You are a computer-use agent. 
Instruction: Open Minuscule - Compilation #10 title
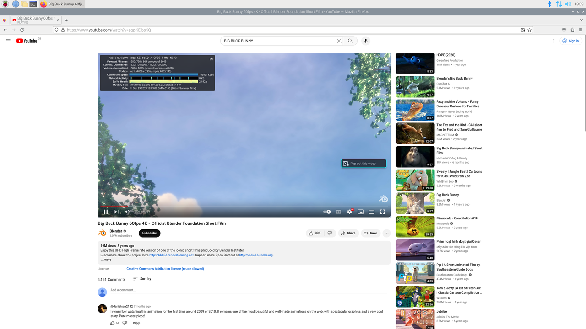pyautogui.click(x=457, y=218)
